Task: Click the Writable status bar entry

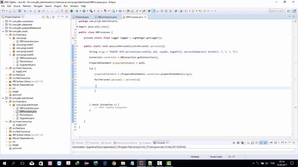Action: [x=195, y=157]
